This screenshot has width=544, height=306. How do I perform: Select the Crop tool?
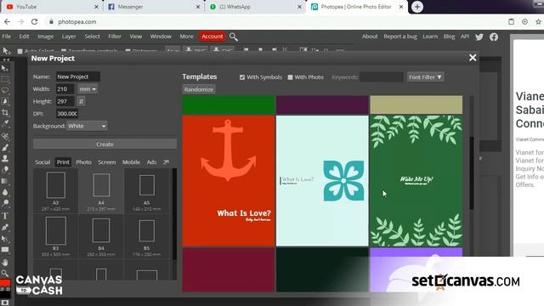point(5,113)
